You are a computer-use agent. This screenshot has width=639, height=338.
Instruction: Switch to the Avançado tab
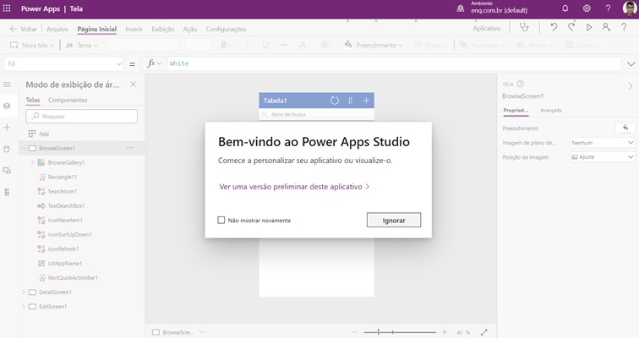551,111
